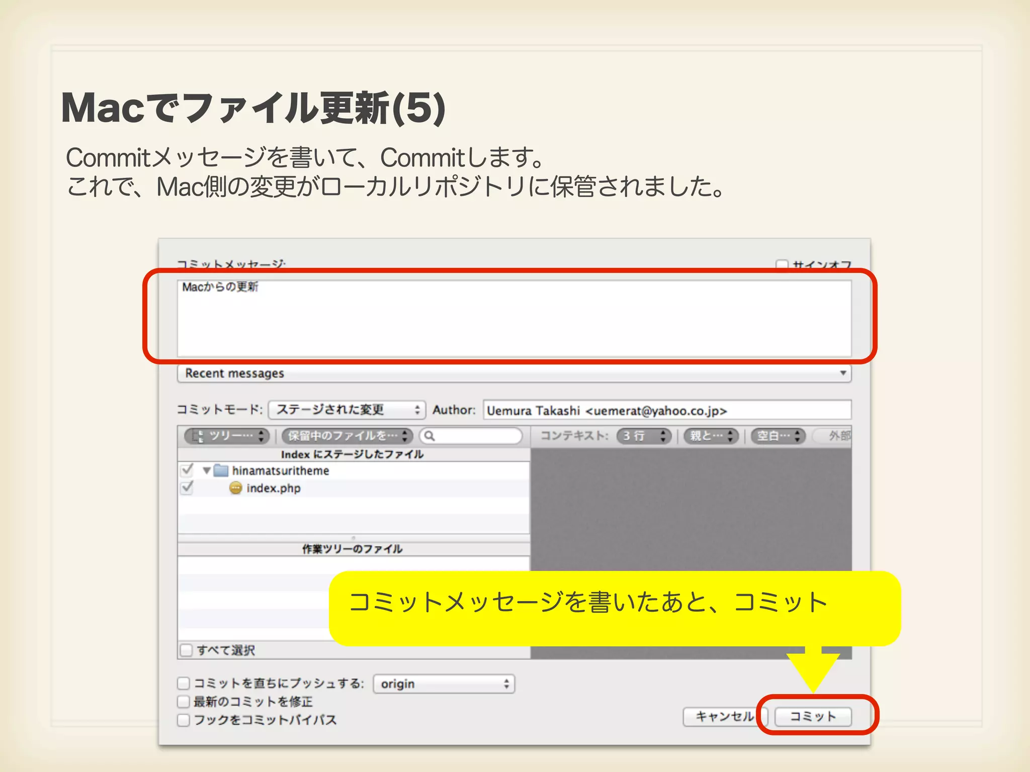
Task: Open the origin remote dropdown
Action: tap(444, 684)
